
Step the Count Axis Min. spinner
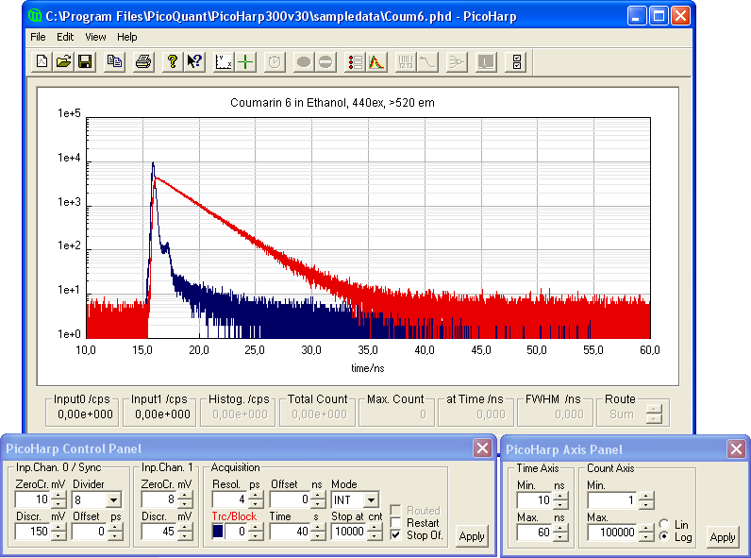(646, 501)
